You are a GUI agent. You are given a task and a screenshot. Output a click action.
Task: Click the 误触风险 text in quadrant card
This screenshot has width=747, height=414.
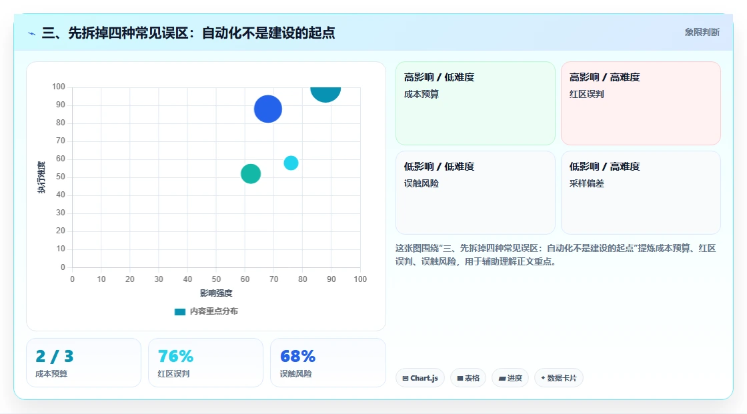(x=421, y=183)
